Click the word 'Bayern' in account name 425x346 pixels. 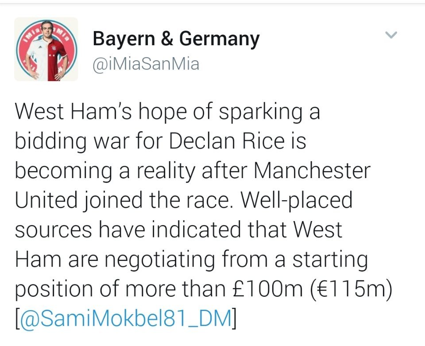point(124,38)
